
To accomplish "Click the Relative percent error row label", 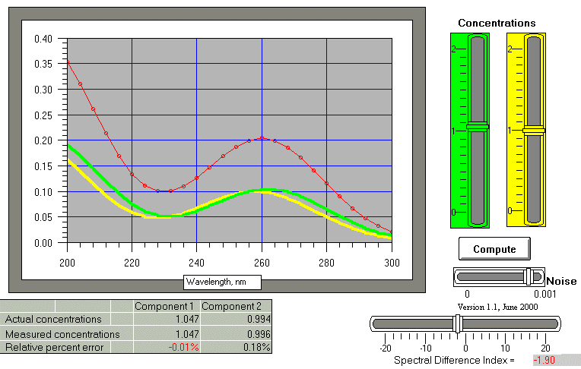I will (x=55, y=347).
